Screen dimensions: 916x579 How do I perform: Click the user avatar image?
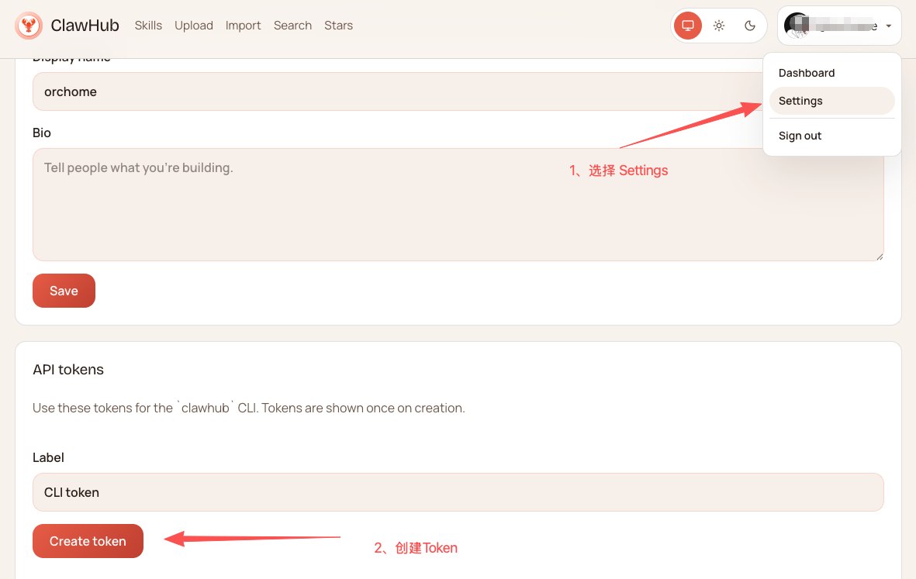[x=797, y=26]
